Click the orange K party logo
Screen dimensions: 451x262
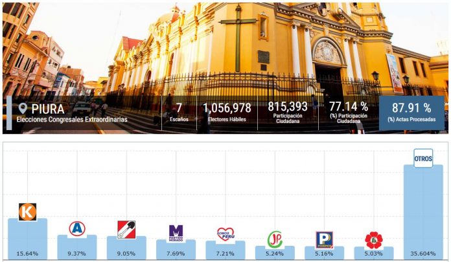pos(27,212)
